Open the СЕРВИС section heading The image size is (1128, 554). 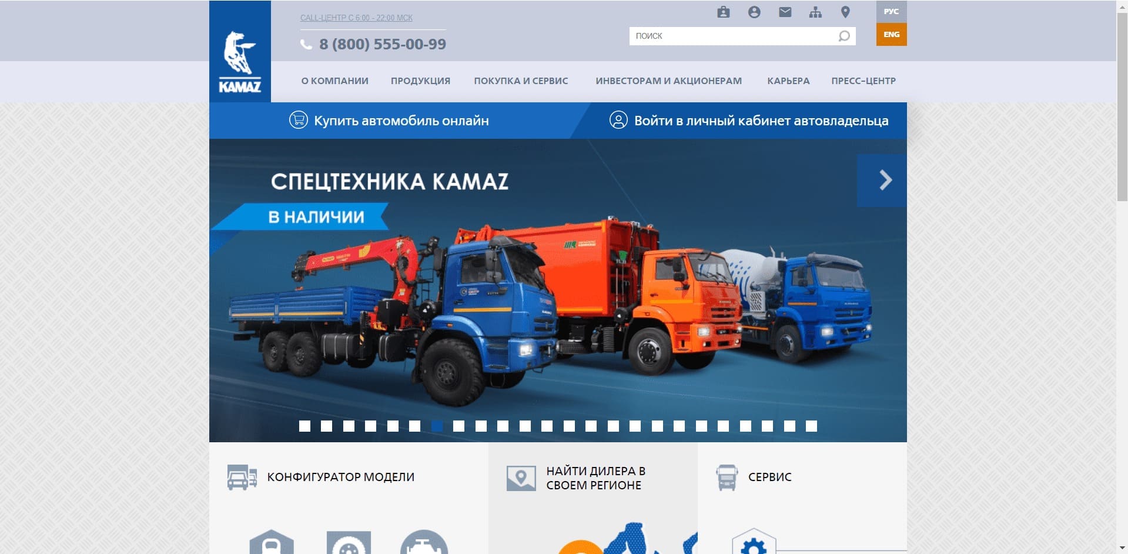coord(770,477)
